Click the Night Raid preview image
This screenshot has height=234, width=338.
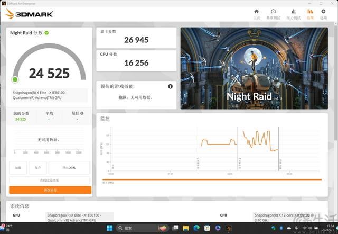(254, 68)
